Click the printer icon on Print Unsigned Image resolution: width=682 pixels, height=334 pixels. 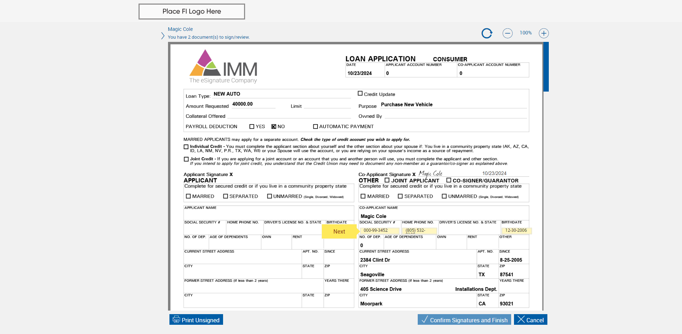coord(176,319)
